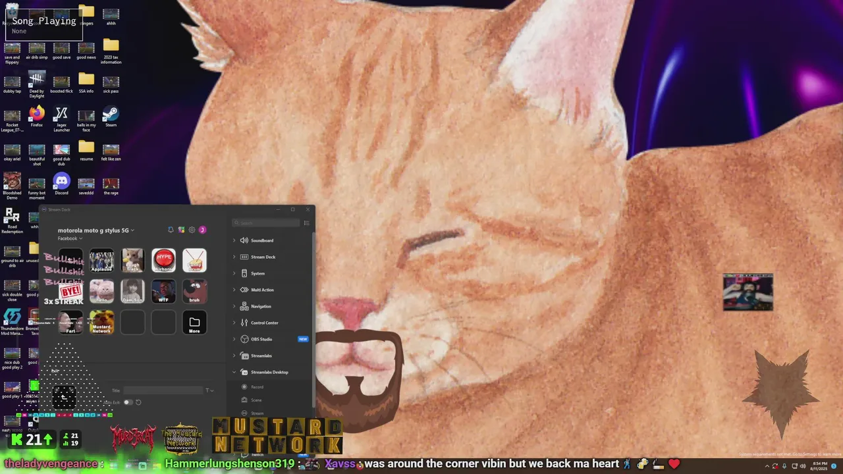
Task: Trigger the Laugh Track key
Action: (x=132, y=261)
